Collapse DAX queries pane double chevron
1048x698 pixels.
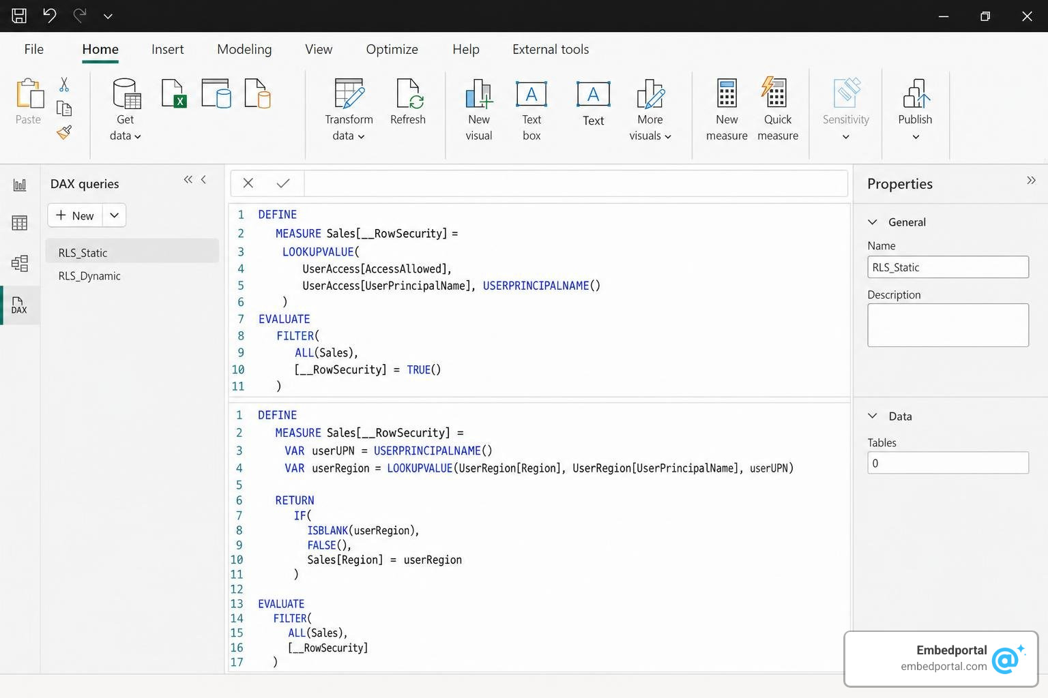[x=188, y=179]
